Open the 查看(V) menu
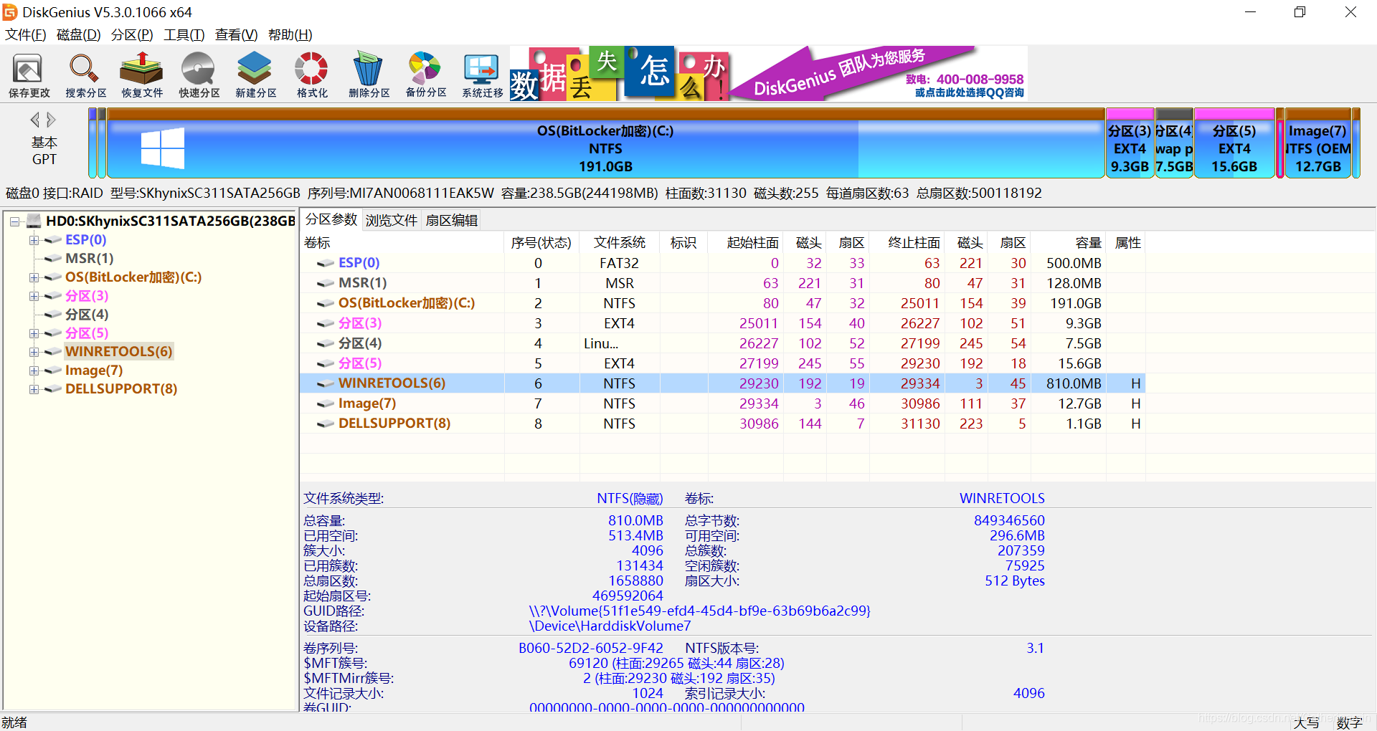The image size is (1377, 731). (x=236, y=34)
